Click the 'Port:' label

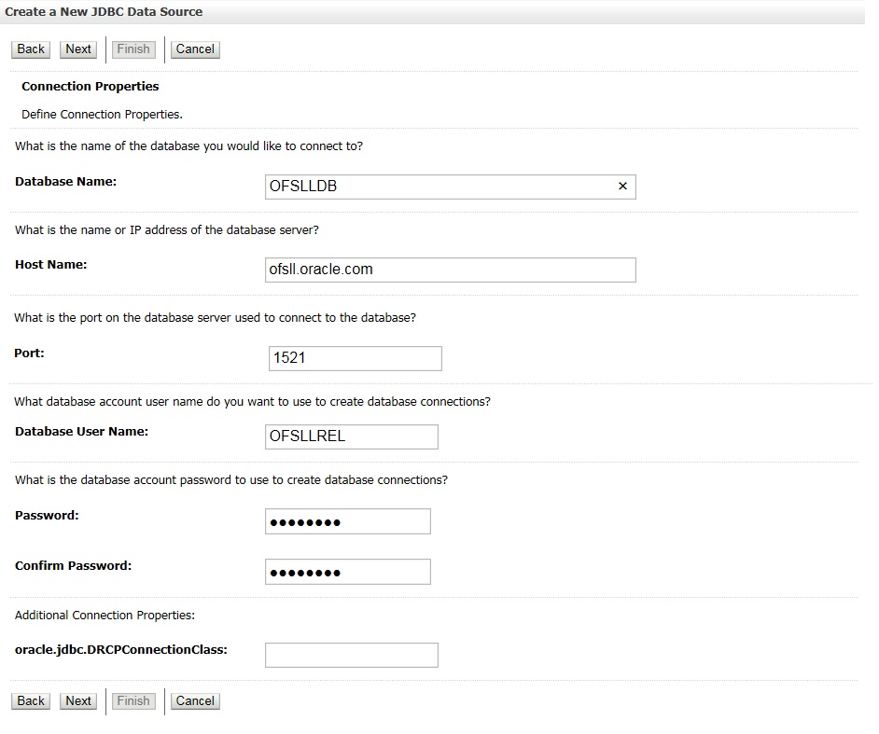29,353
